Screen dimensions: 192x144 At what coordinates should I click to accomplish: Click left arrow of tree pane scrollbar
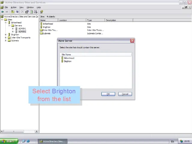coord(2,131)
